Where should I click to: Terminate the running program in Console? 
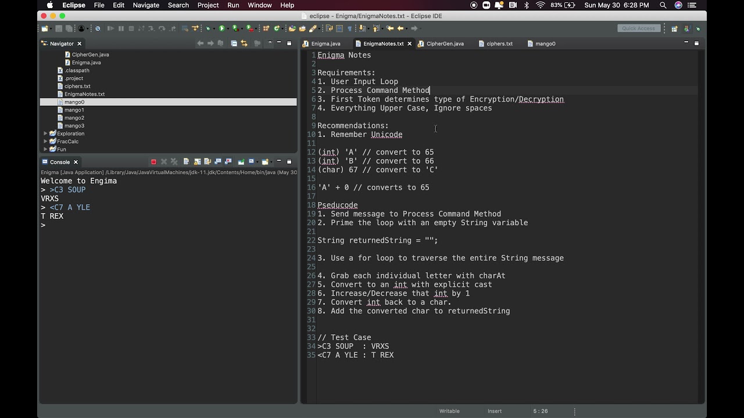(x=153, y=162)
